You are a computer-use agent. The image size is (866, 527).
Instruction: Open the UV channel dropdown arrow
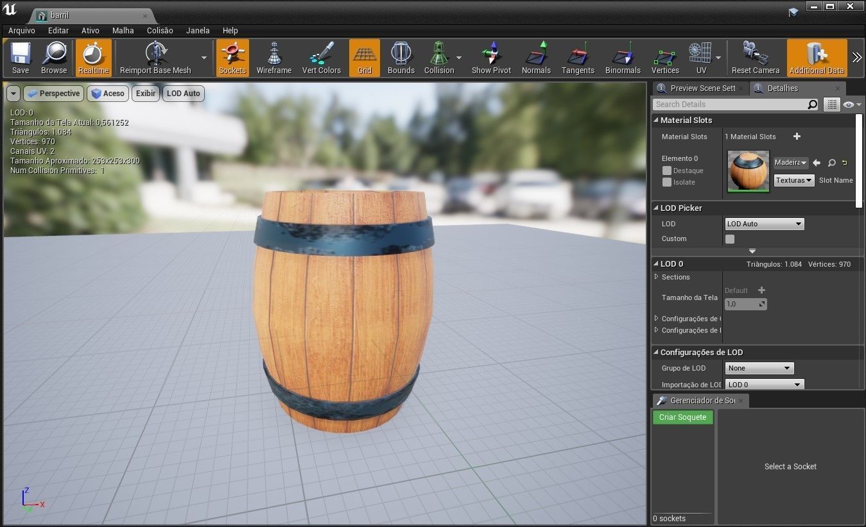[x=718, y=58]
